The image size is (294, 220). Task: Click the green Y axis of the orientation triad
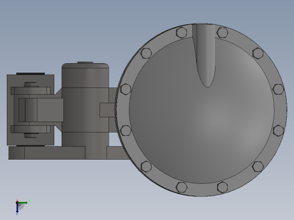click(x=23, y=203)
